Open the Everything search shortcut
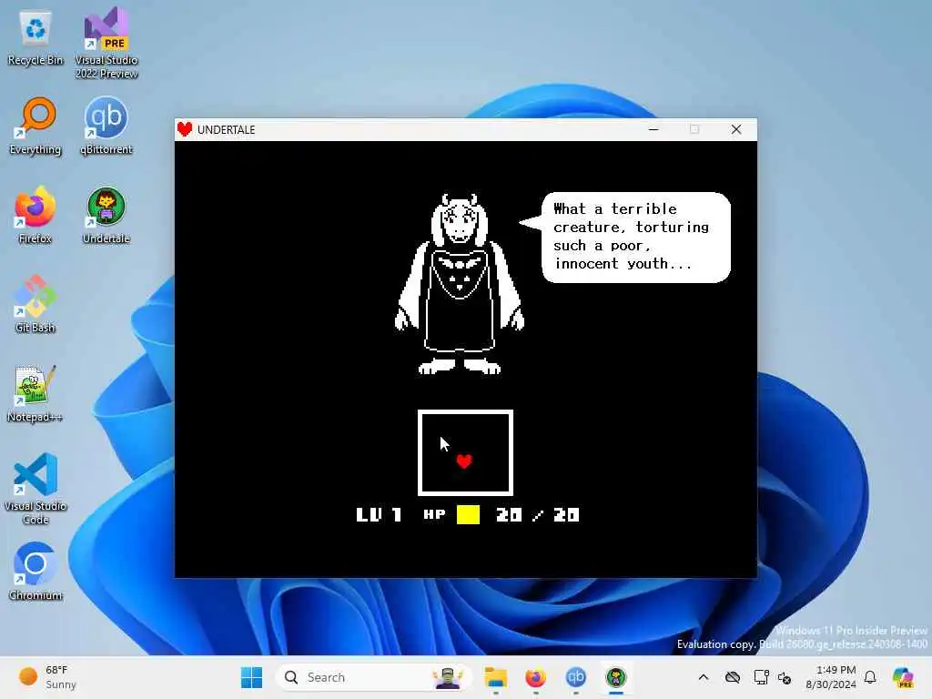 pos(35,126)
